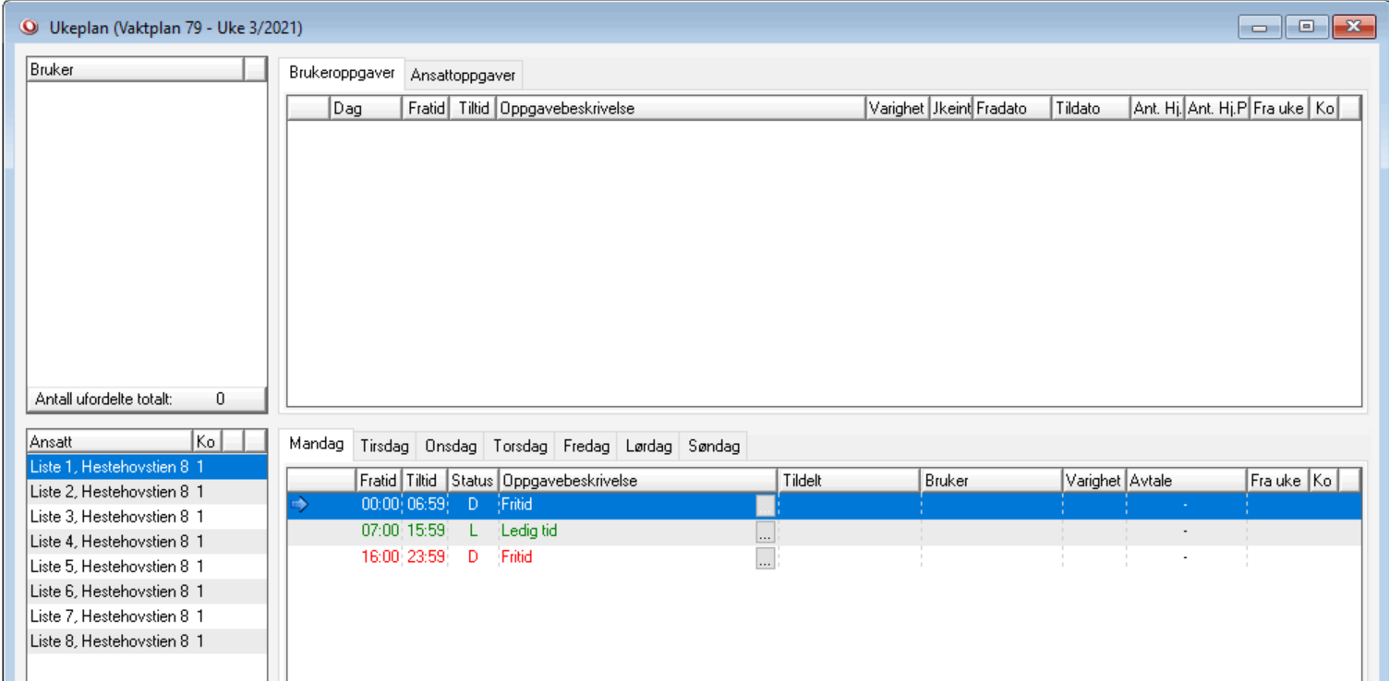Click the Dag column header

(367, 108)
